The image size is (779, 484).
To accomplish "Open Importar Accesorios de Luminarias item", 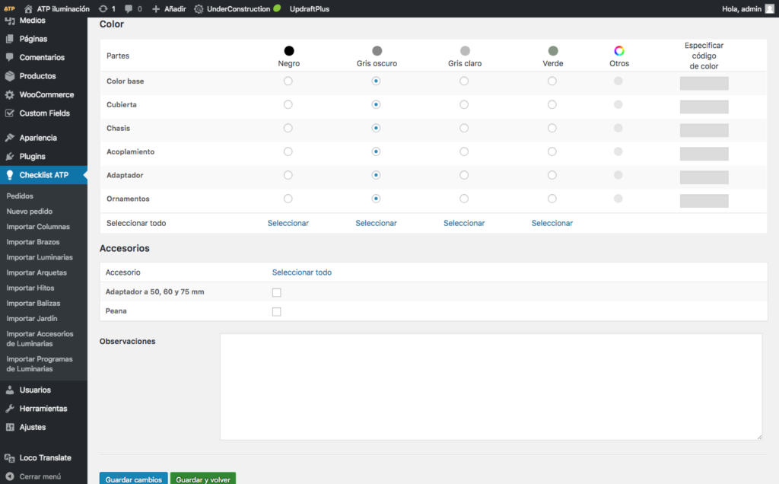I will (40, 339).
